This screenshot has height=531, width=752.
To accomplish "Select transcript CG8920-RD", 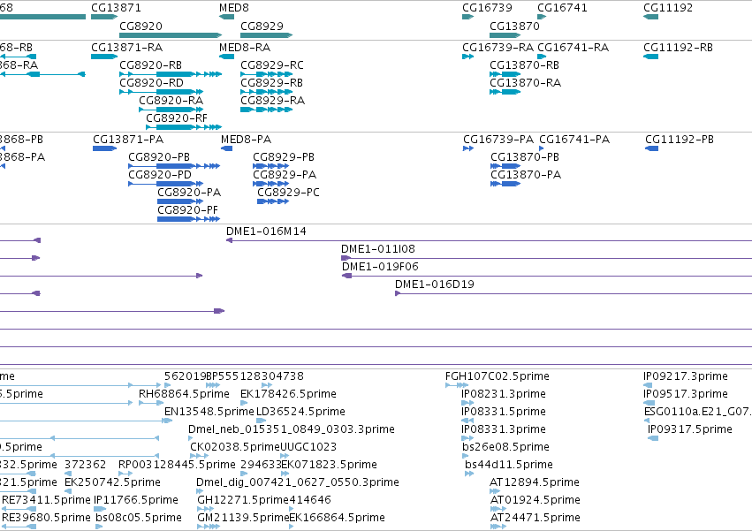I will [152, 83].
